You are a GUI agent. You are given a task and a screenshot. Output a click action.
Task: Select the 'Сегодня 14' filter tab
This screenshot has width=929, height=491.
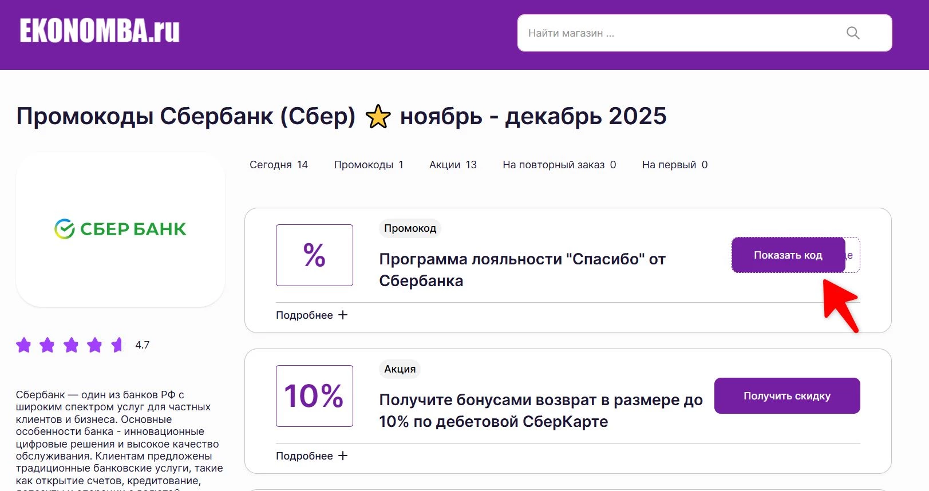click(x=279, y=165)
